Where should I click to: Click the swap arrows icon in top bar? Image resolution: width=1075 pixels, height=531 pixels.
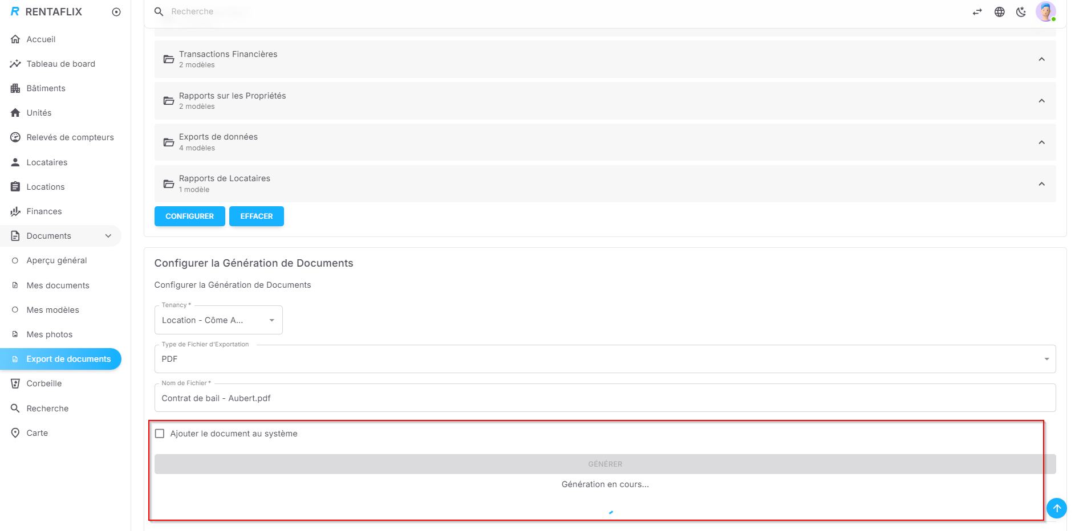click(x=977, y=12)
